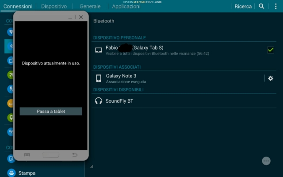The height and width of the screenshot is (177, 283).
Task: Click the data usage chart icon in sidebar
Action: [10, 103]
